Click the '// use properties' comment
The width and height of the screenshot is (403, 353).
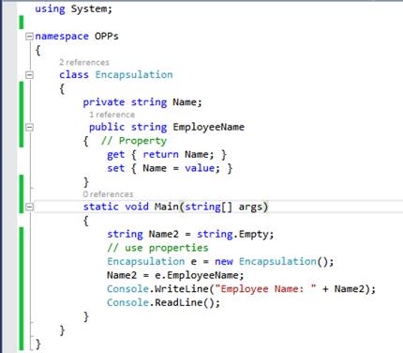pos(157,248)
